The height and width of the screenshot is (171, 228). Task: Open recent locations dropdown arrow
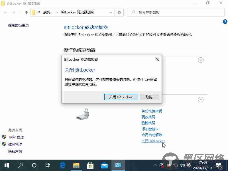pos(21,13)
